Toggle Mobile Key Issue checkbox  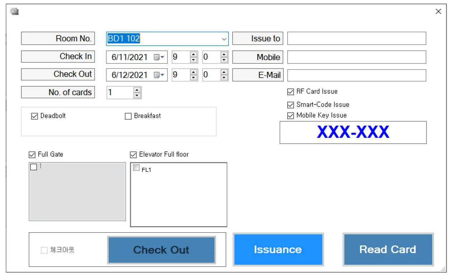(x=291, y=116)
